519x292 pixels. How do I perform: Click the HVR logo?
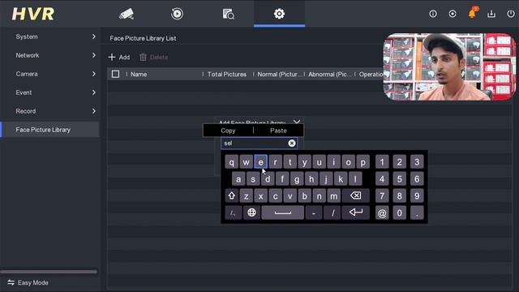click(x=33, y=14)
